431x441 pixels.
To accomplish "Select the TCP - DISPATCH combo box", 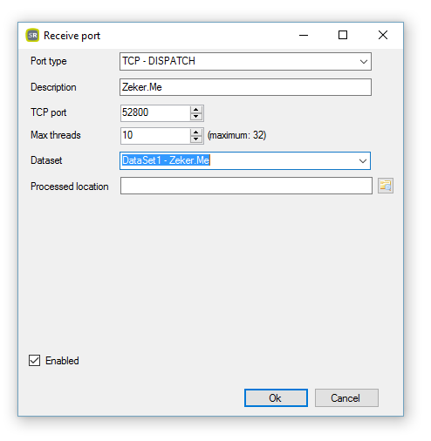I will [245, 61].
